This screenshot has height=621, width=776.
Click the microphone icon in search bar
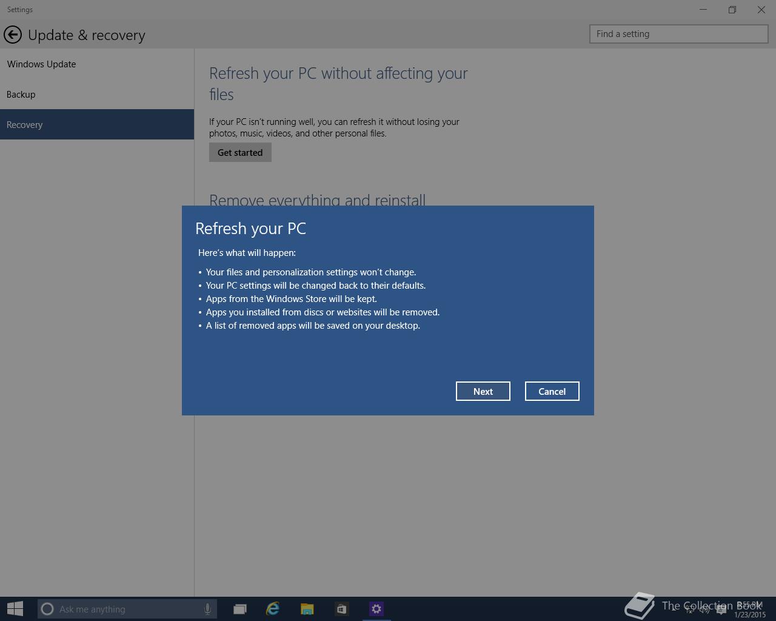[207, 609]
